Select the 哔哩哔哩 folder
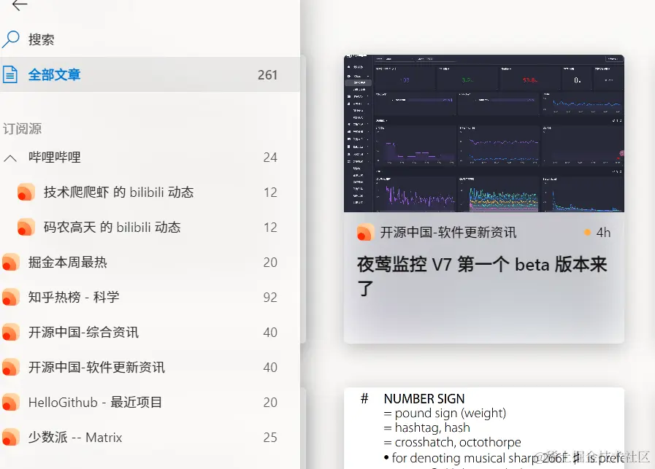655x469 pixels. [150, 158]
